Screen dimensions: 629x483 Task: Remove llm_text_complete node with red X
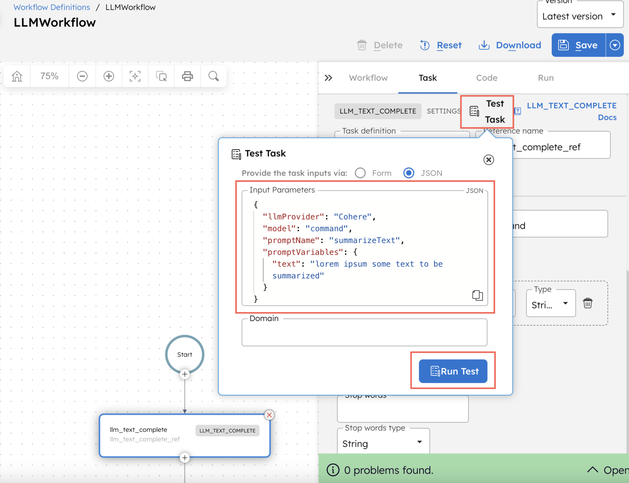[x=269, y=415]
